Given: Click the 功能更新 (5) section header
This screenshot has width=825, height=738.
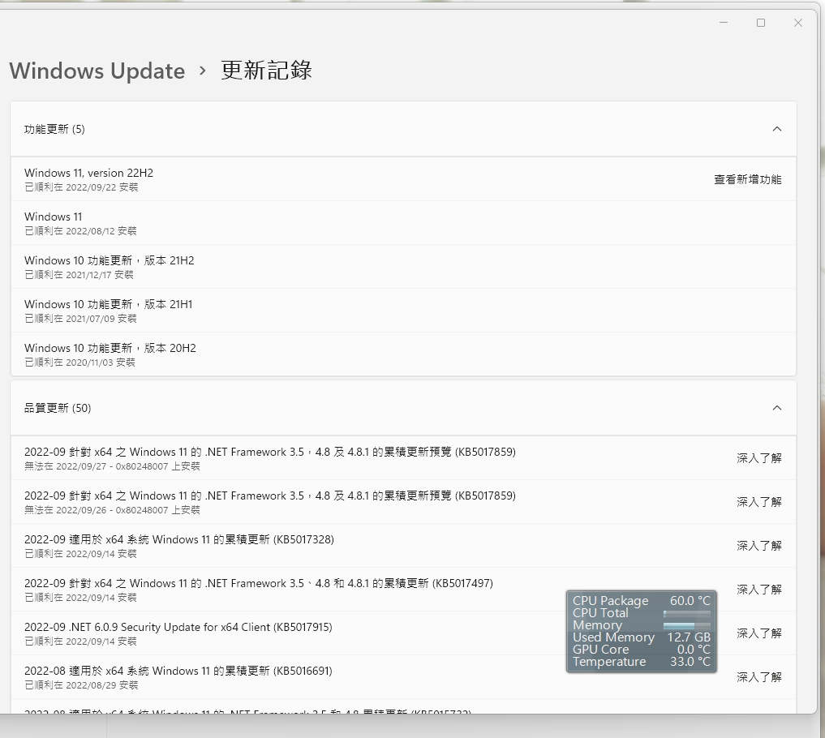Looking at the screenshot, I should click(403, 129).
